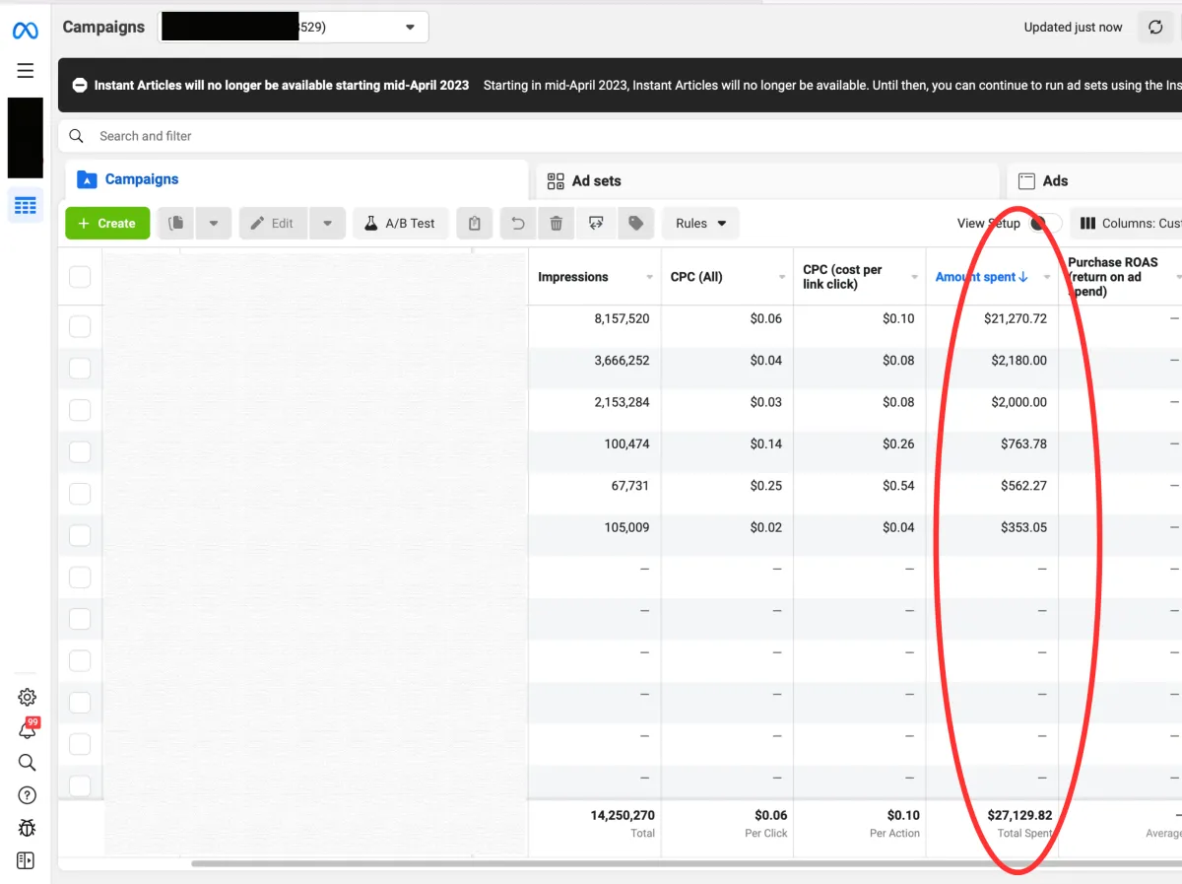
Task: Tick the checkbox for the 3,666,252 impressions row
Action: pyautogui.click(x=80, y=368)
